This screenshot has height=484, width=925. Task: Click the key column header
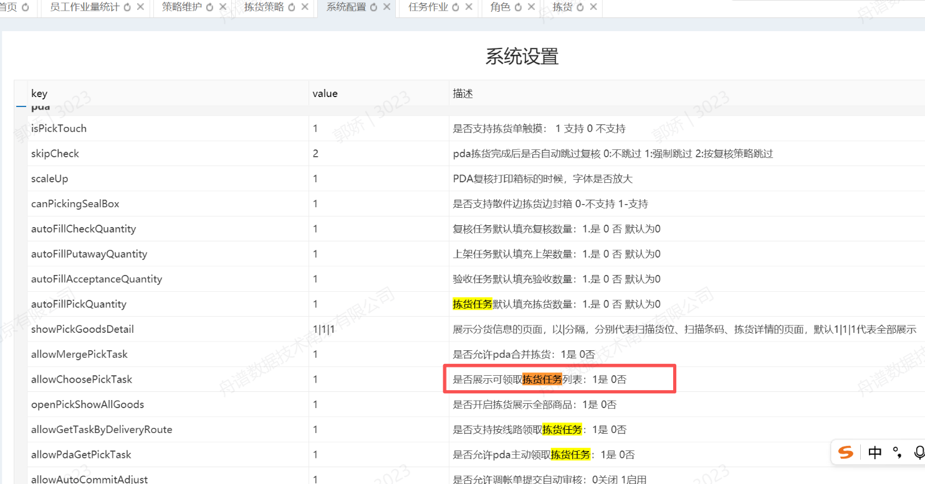(x=39, y=93)
